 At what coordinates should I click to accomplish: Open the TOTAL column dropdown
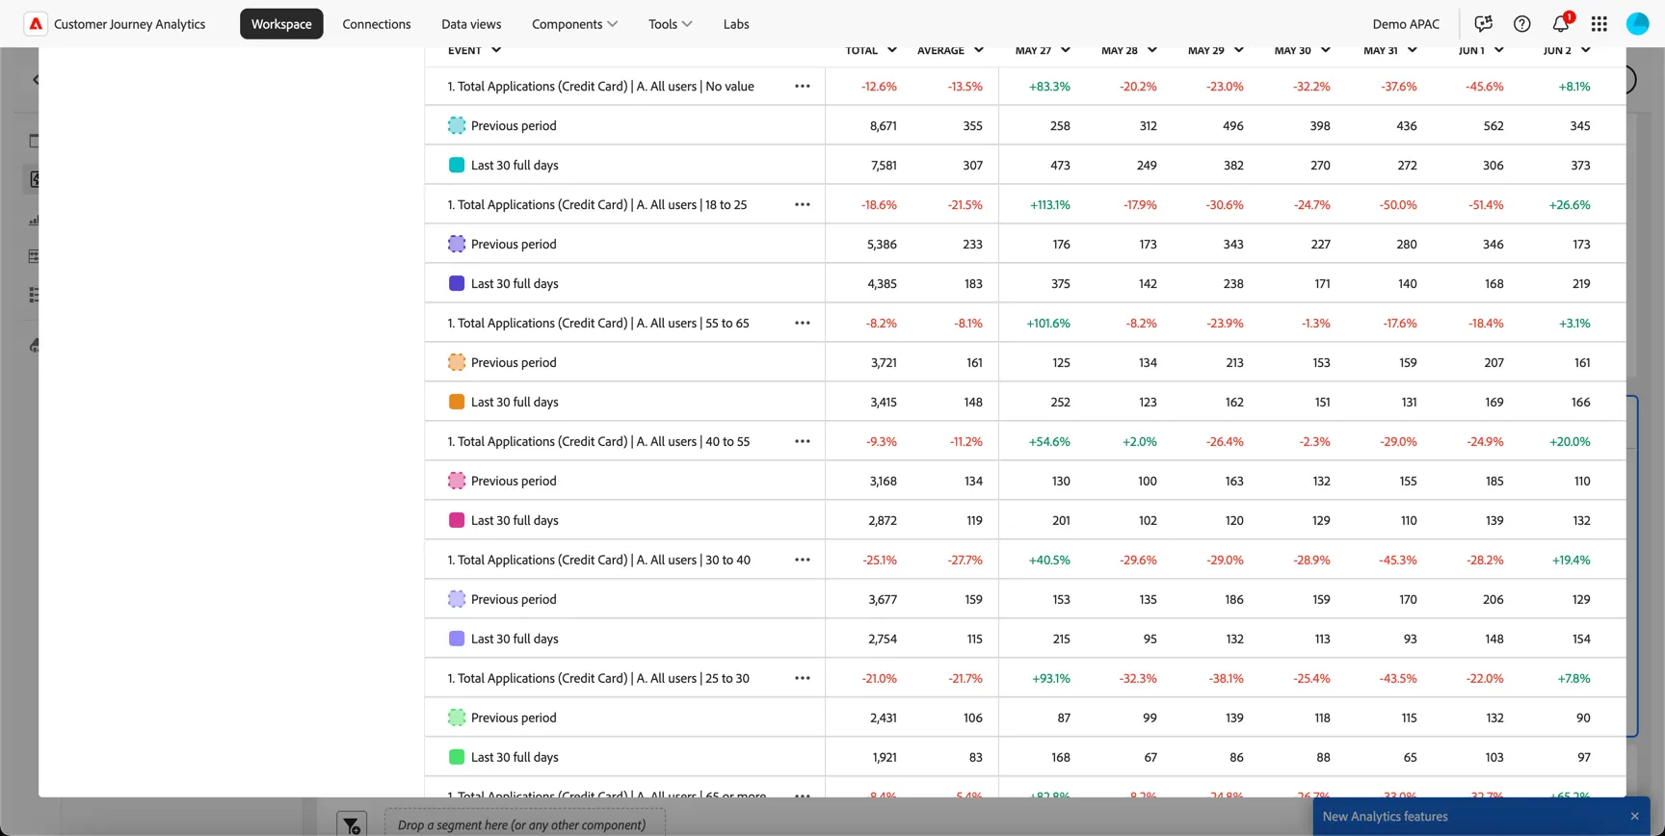892,50
